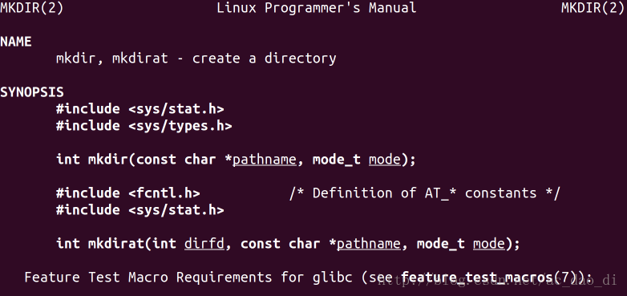Click comment 'Definition of AT_* constants'
This screenshot has height=296, width=627.
pyautogui.click(x=425, y=193)
